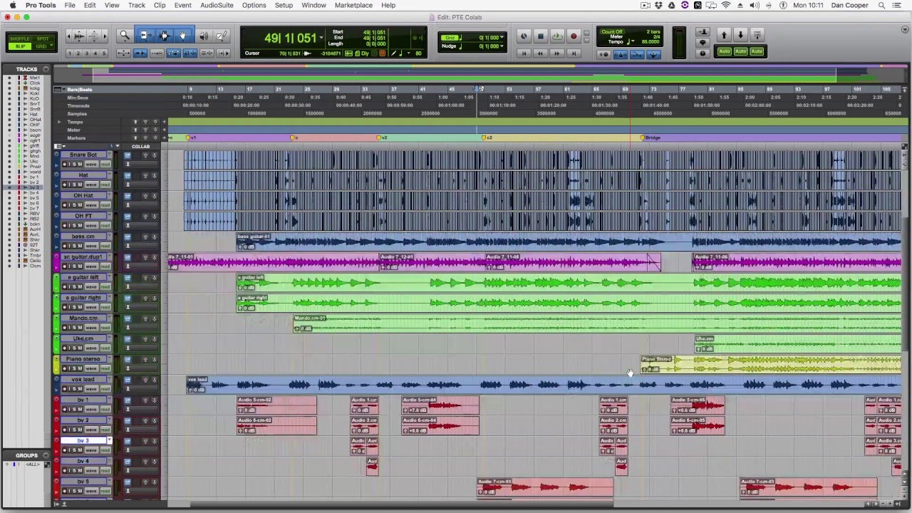Select the Pencil tool
912x513 pixels.
tap(222, 36)
